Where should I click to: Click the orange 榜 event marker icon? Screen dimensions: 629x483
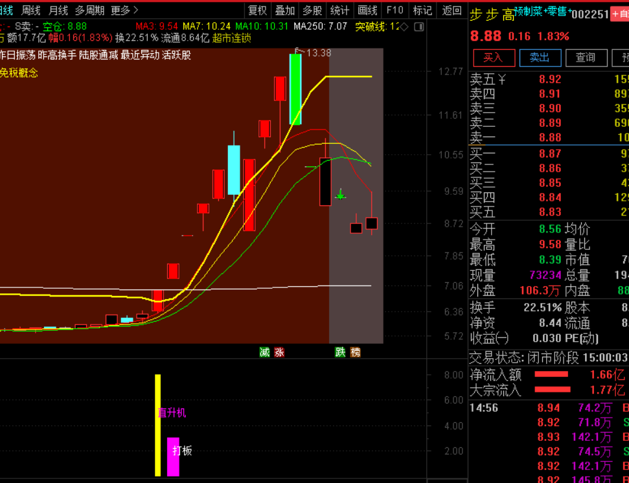(x=355, y=352)
